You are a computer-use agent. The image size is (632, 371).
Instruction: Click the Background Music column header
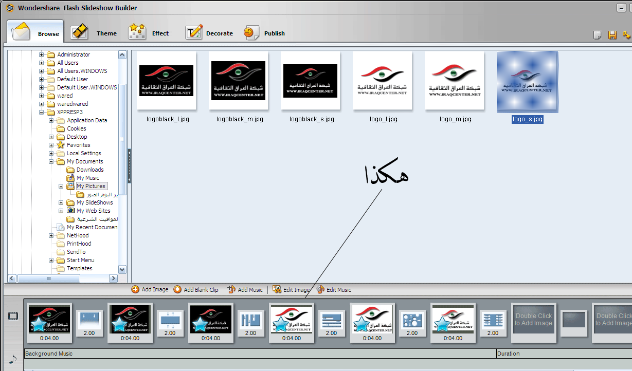coord(260,354)
